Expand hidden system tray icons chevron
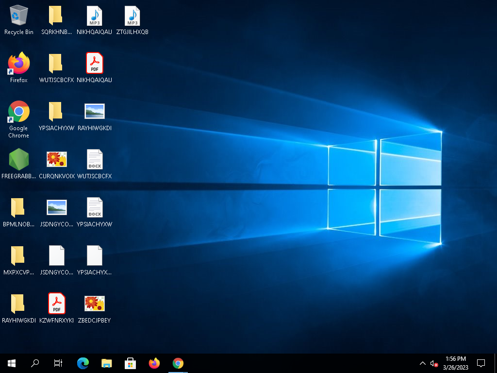Viewport: 497px width, 373px height. click(422, 363)
